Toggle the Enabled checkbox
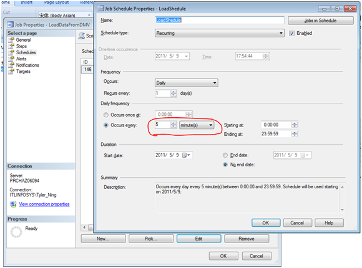 coord(292,34)
